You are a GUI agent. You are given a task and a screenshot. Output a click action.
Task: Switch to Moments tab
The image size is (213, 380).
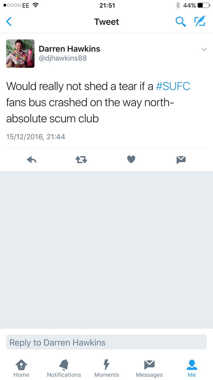(107, 369)
